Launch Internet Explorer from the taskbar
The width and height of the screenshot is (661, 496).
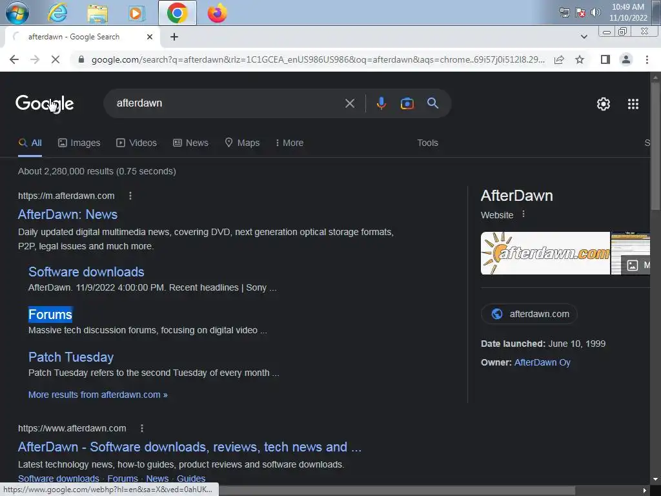pyautogui.click(x=57, y=13)
